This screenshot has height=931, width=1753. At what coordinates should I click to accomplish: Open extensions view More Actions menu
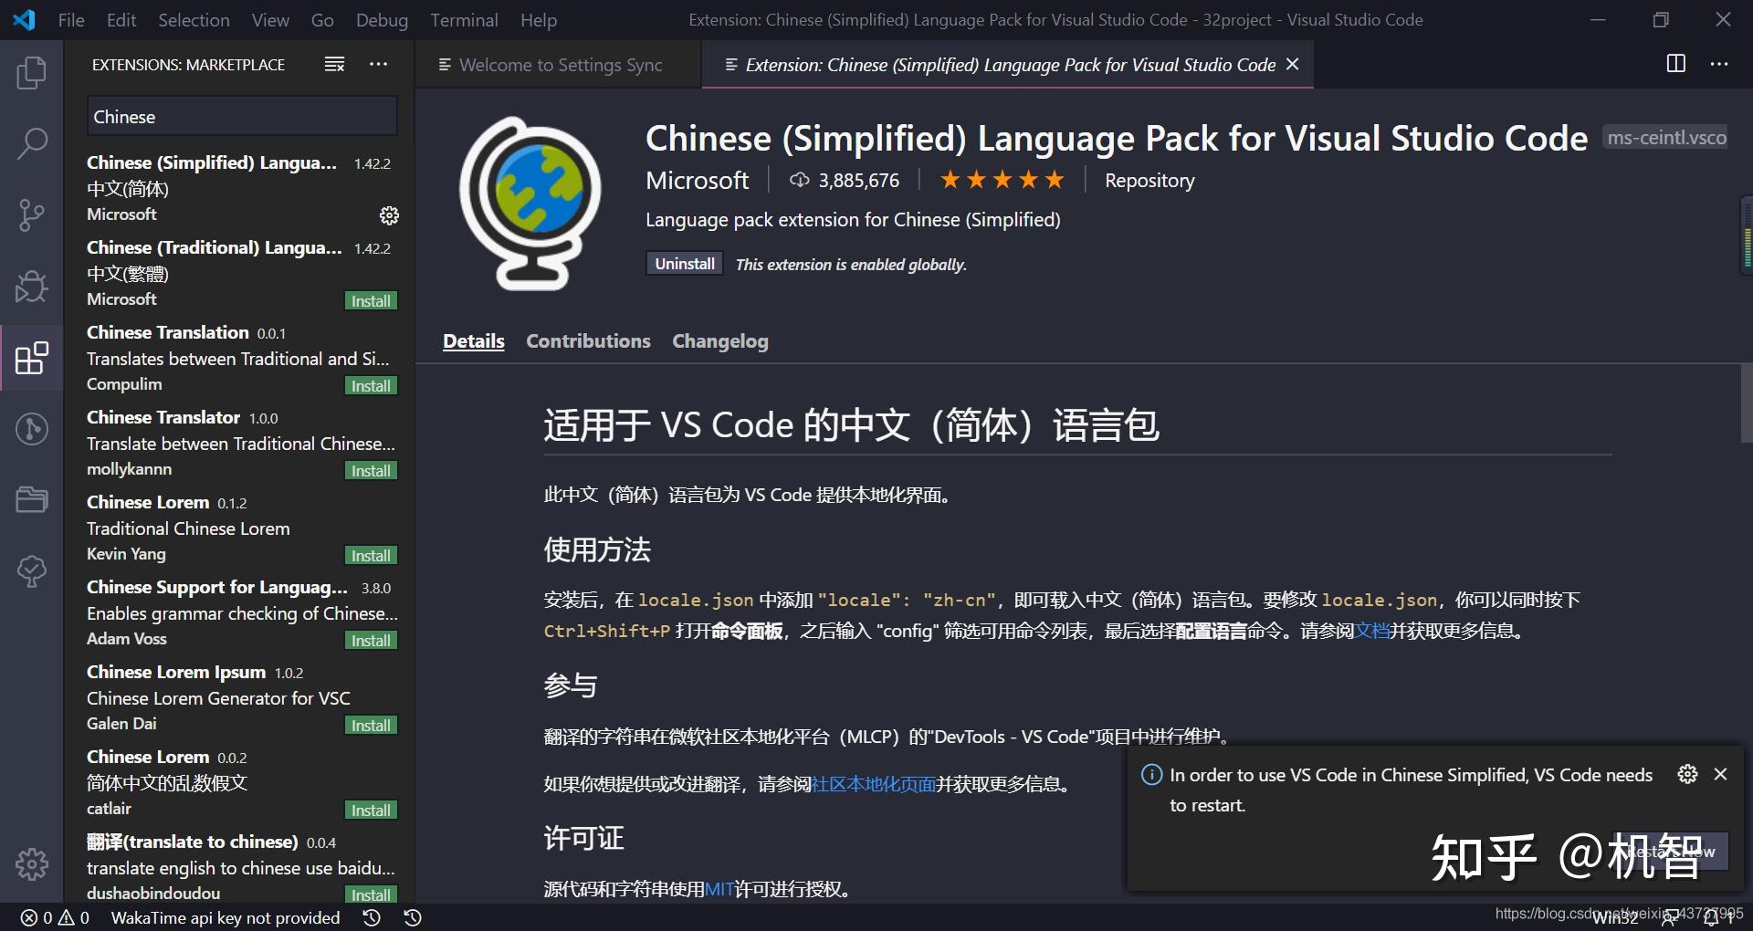tap(378, 64)
